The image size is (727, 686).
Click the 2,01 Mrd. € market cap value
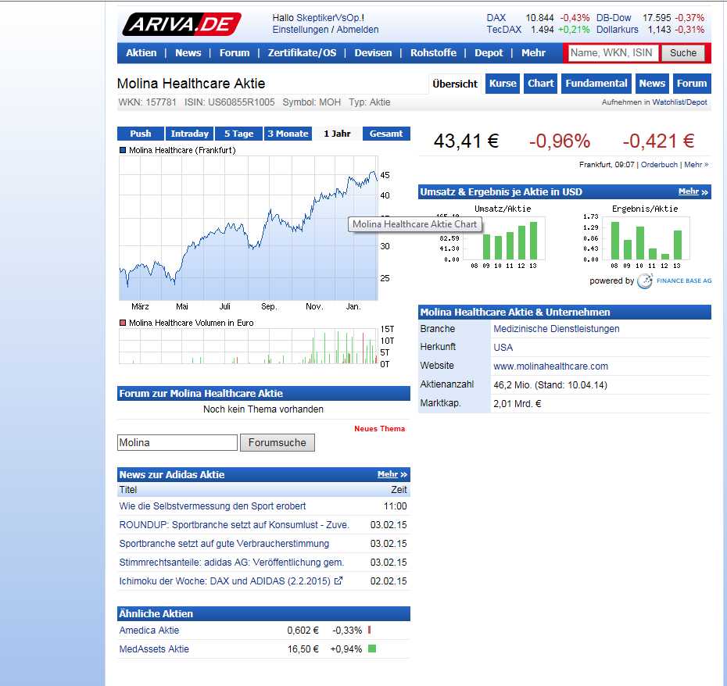tap(517, 404)
